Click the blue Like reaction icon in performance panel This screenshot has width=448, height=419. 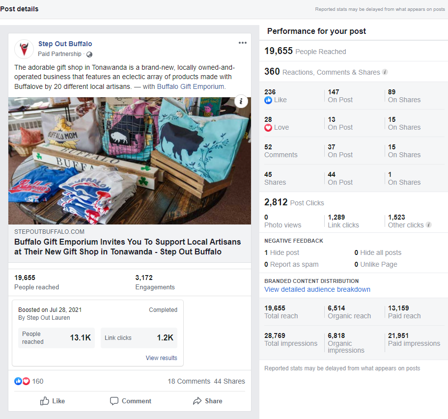pyautogui.click(x=268, y=100)
